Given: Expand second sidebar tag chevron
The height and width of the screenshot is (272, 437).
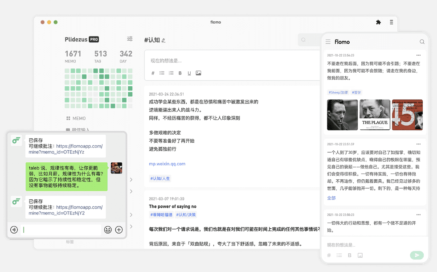Looking at the screenshot, I should point(131,191).
